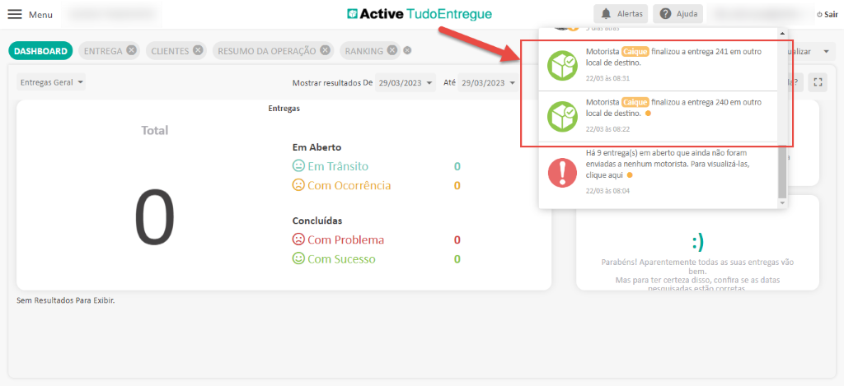The width and height of the screenshot is (844, 386).
Task: Switch to the RESUMO DA OPERAÇÃO tab
Action: pos(266,51)
